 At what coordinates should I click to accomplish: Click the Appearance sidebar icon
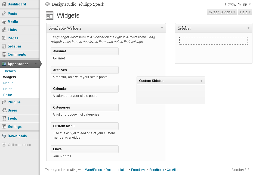(4, 63)
